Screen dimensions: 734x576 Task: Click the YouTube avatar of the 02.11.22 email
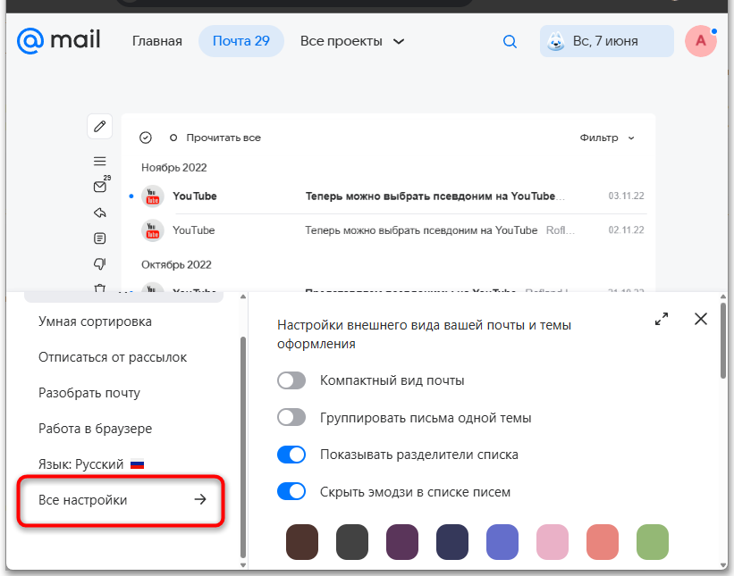pos(153,230)
